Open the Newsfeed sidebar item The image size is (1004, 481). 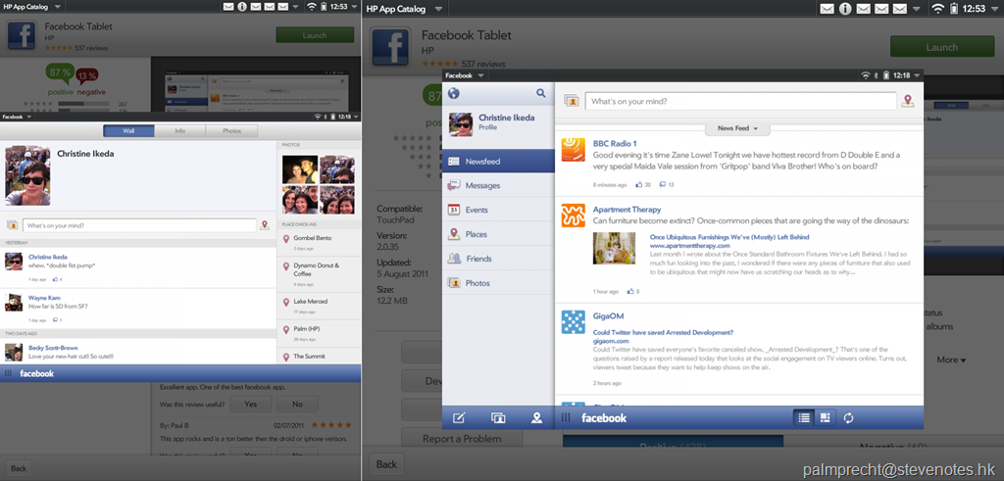click(498, 162)
